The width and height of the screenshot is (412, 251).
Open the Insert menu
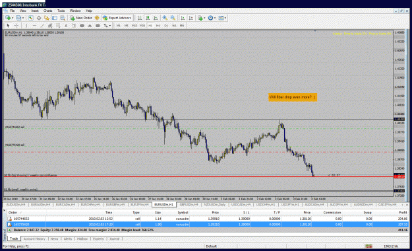[x=35, y=11]
